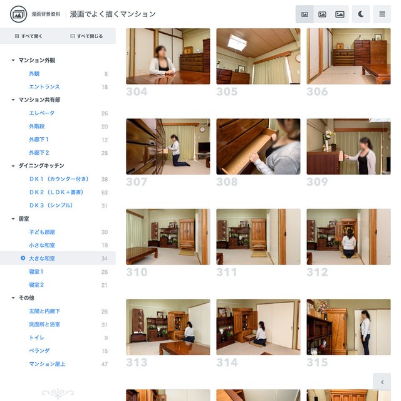Open photo thumbnail 314
Image resolution: width=401 pixels, height=401 pixels.
click(258, 327)
